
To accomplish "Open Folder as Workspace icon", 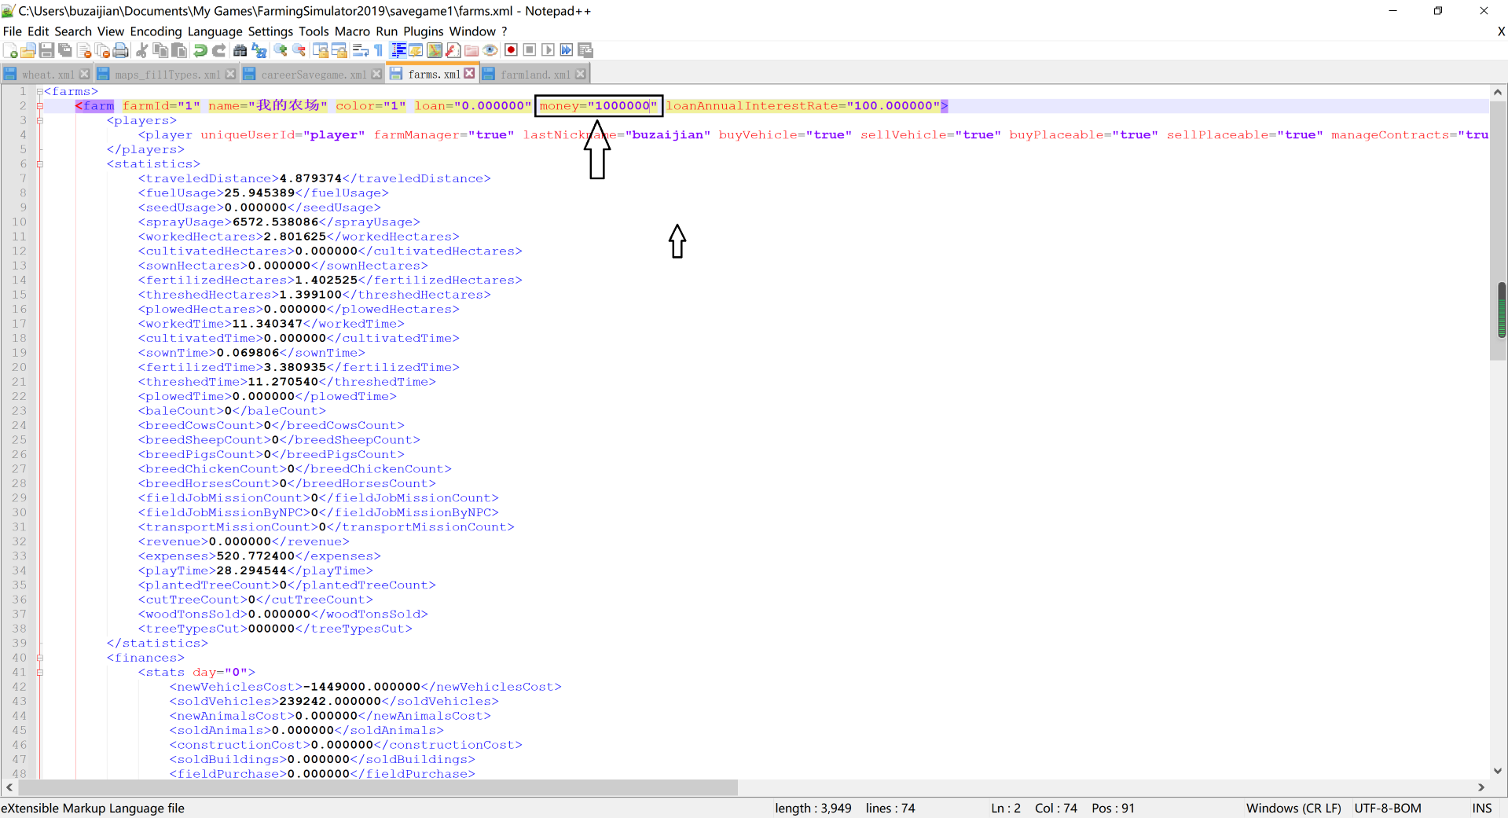I will pyautogui.click(x=471, y=50).
